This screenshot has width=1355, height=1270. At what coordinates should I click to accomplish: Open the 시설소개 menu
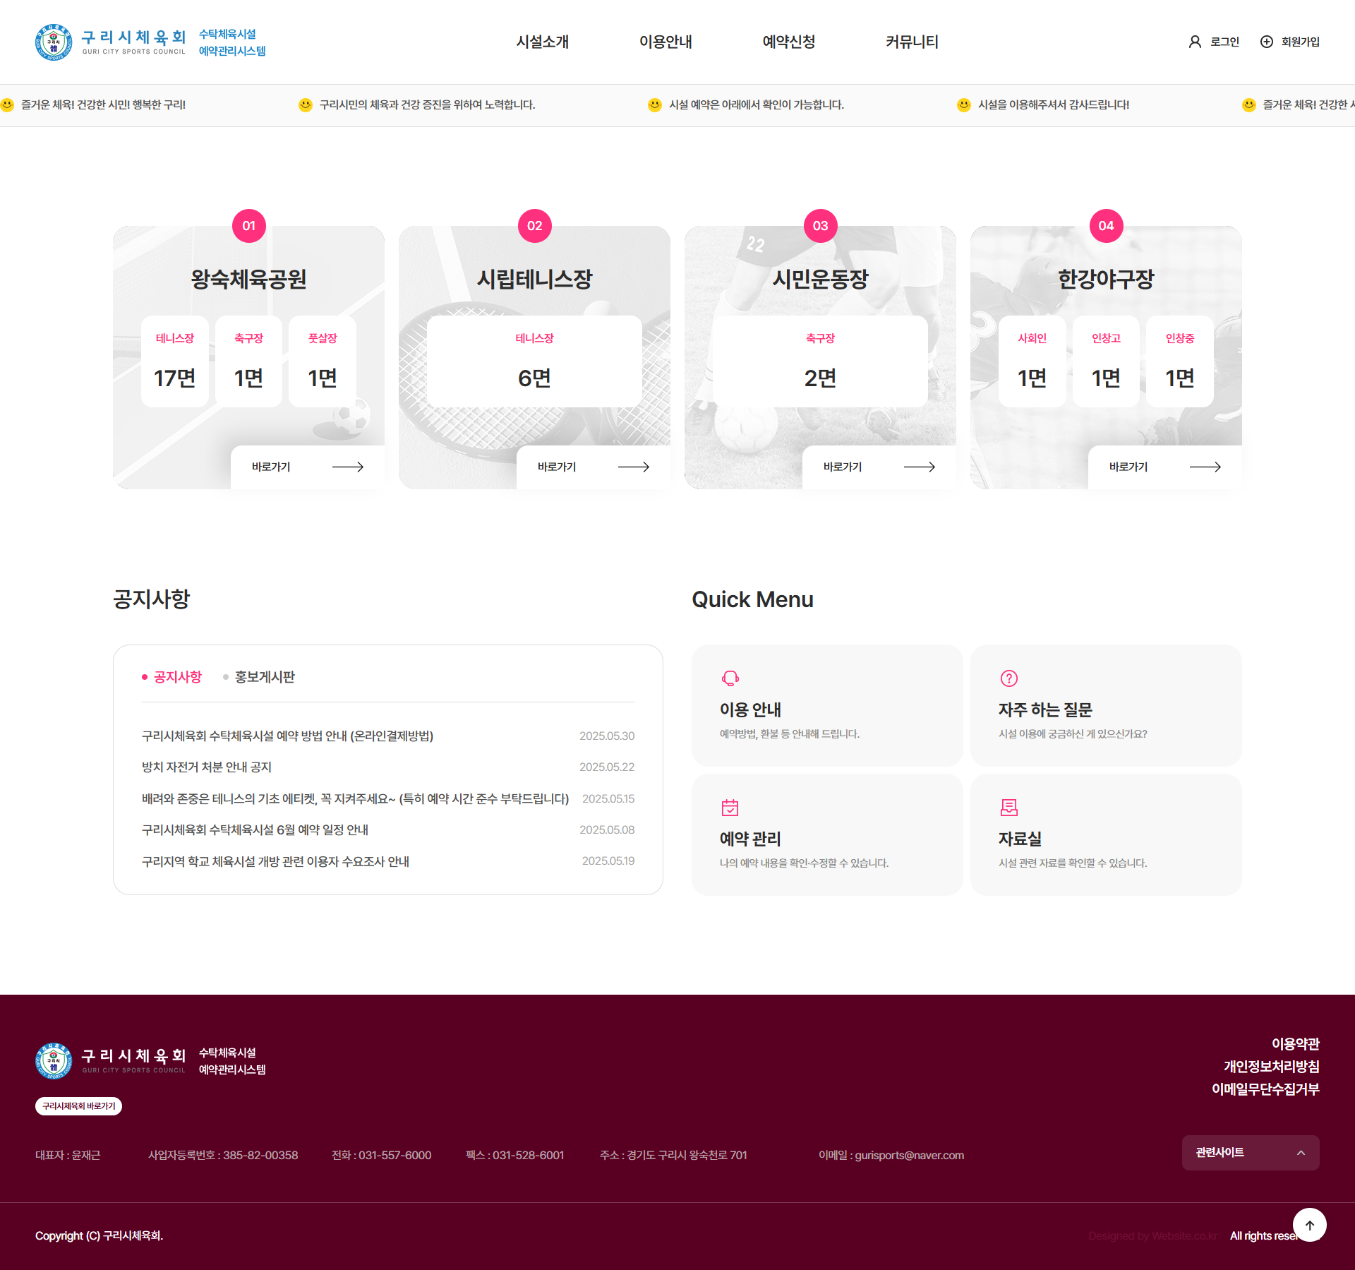542,42
